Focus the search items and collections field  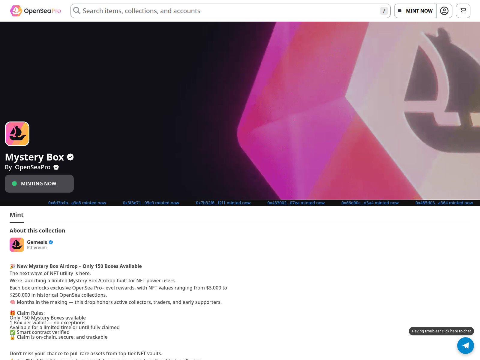(228, 11)
